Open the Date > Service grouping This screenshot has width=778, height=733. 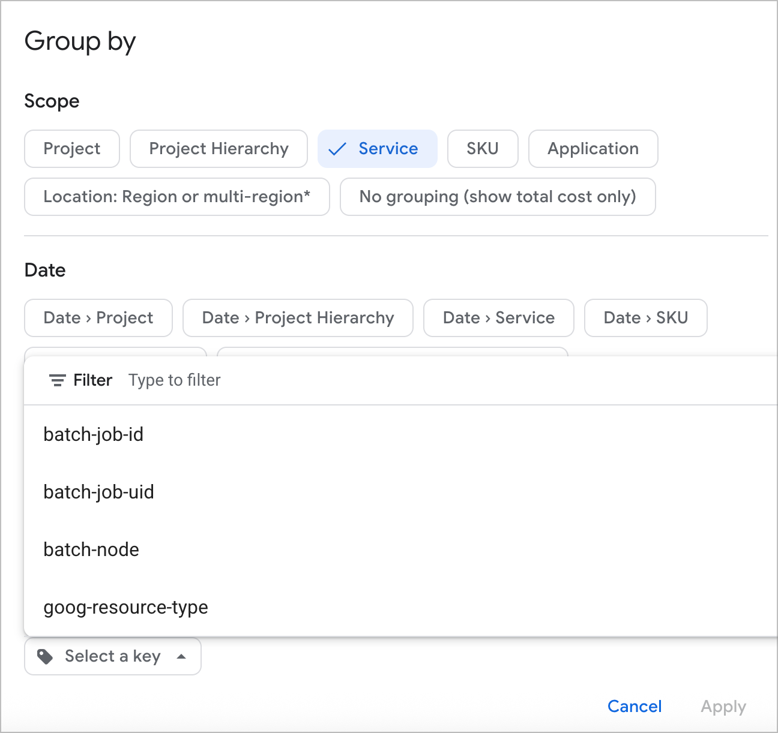pyautogui.click(x=498, y=318)
